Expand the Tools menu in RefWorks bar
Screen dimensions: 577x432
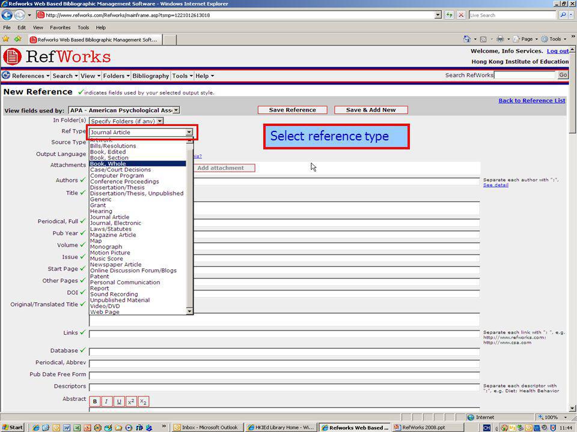click(183, 76)
